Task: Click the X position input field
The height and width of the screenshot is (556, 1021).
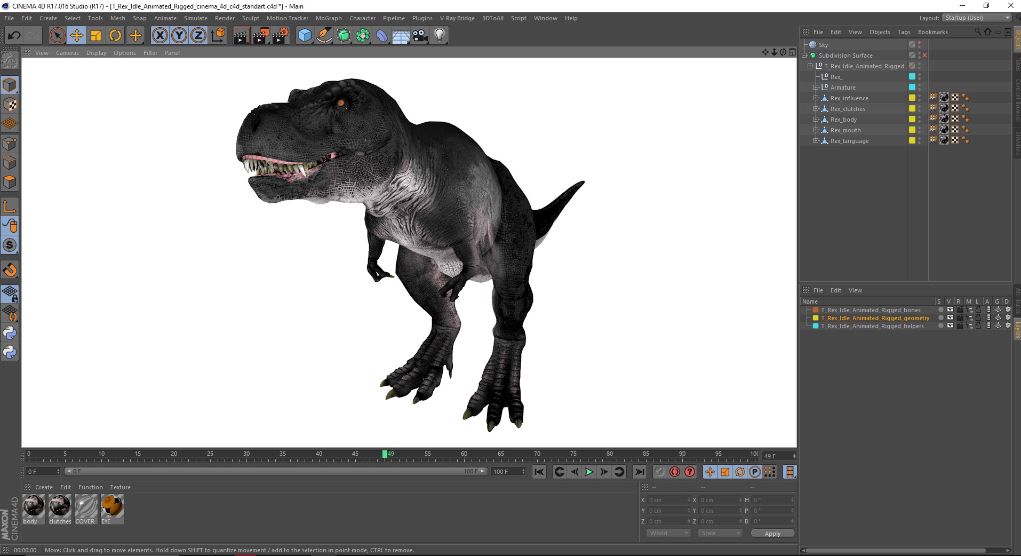Action: [x=669, y=500]
